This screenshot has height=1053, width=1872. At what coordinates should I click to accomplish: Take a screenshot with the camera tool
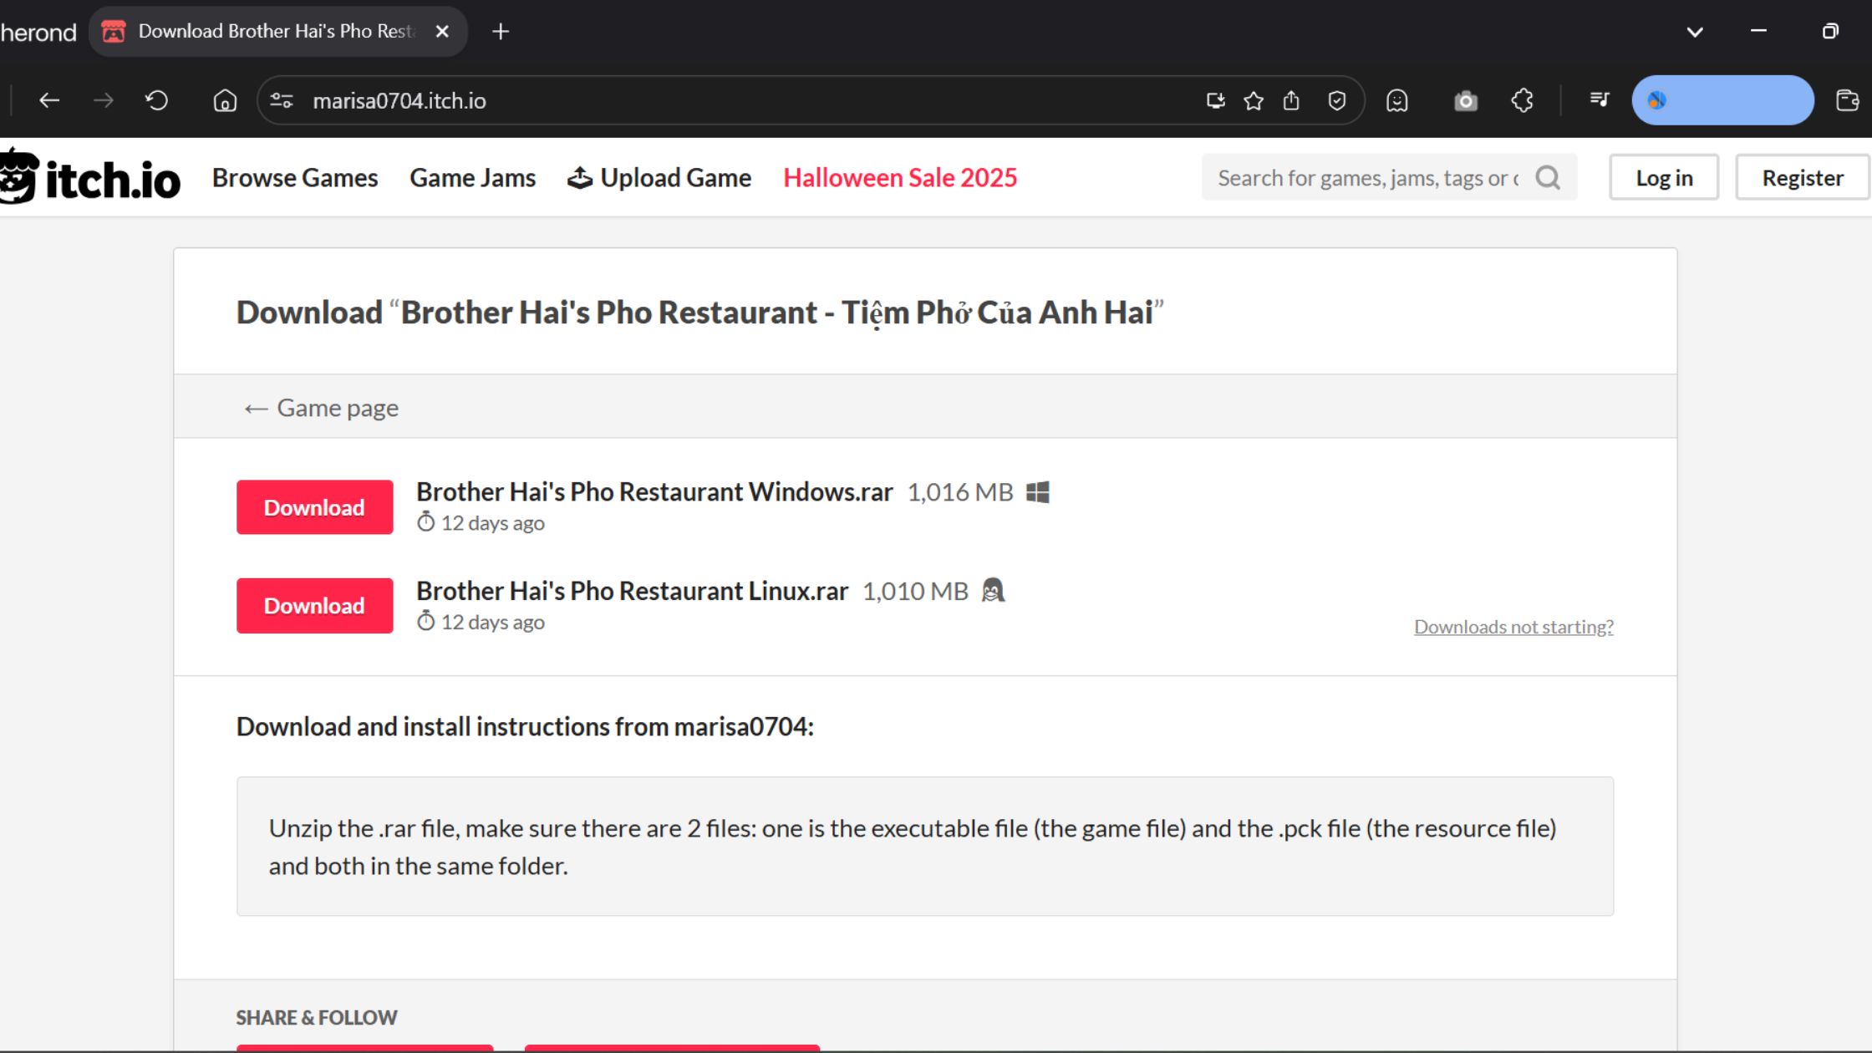pyautogui.click(x=1466, y=99)
